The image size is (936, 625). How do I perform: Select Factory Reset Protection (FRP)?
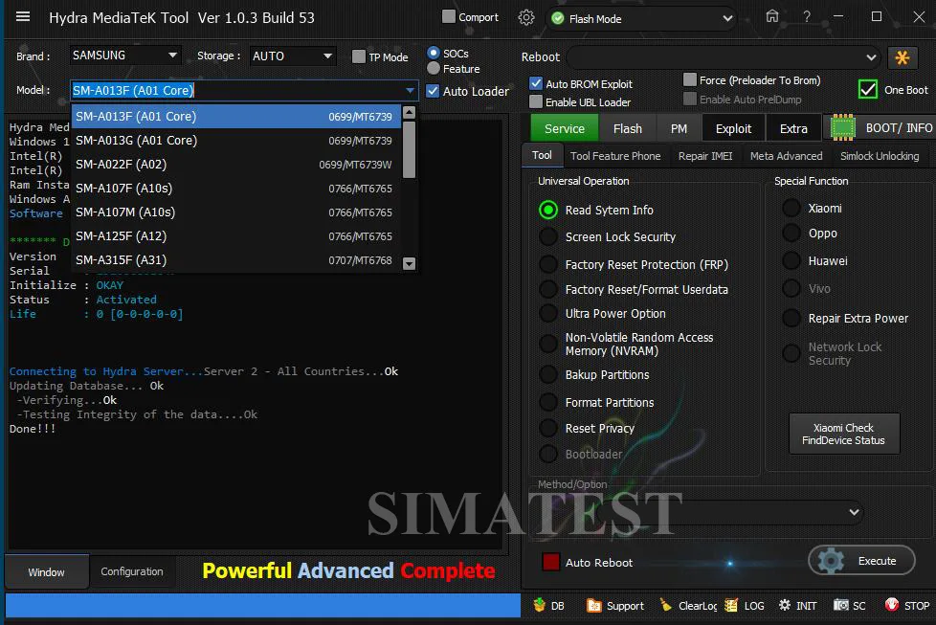coord(548,264)
